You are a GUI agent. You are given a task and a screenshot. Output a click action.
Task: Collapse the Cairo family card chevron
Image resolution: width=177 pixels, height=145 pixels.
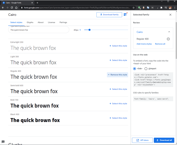tap(169, 32)
